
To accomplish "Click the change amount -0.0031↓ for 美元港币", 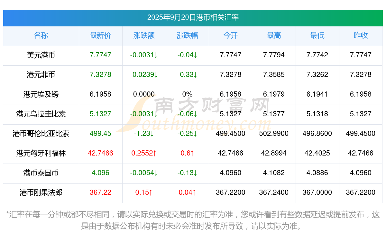I will coord(144,55).
